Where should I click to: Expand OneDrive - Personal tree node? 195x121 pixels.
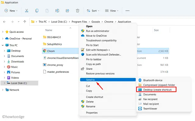[x=3, y=39]
